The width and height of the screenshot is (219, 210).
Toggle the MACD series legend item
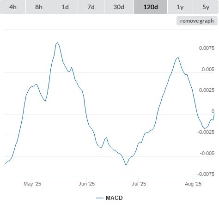point(109,198)
